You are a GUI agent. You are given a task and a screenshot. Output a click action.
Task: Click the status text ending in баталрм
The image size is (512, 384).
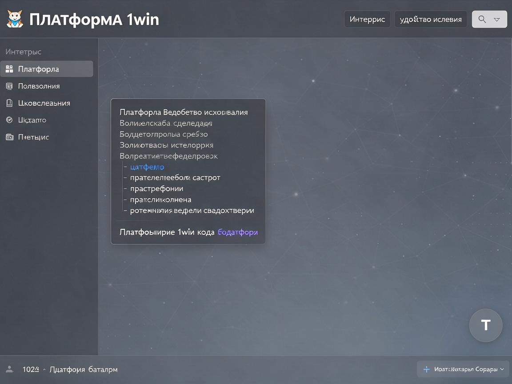[84, 369]
